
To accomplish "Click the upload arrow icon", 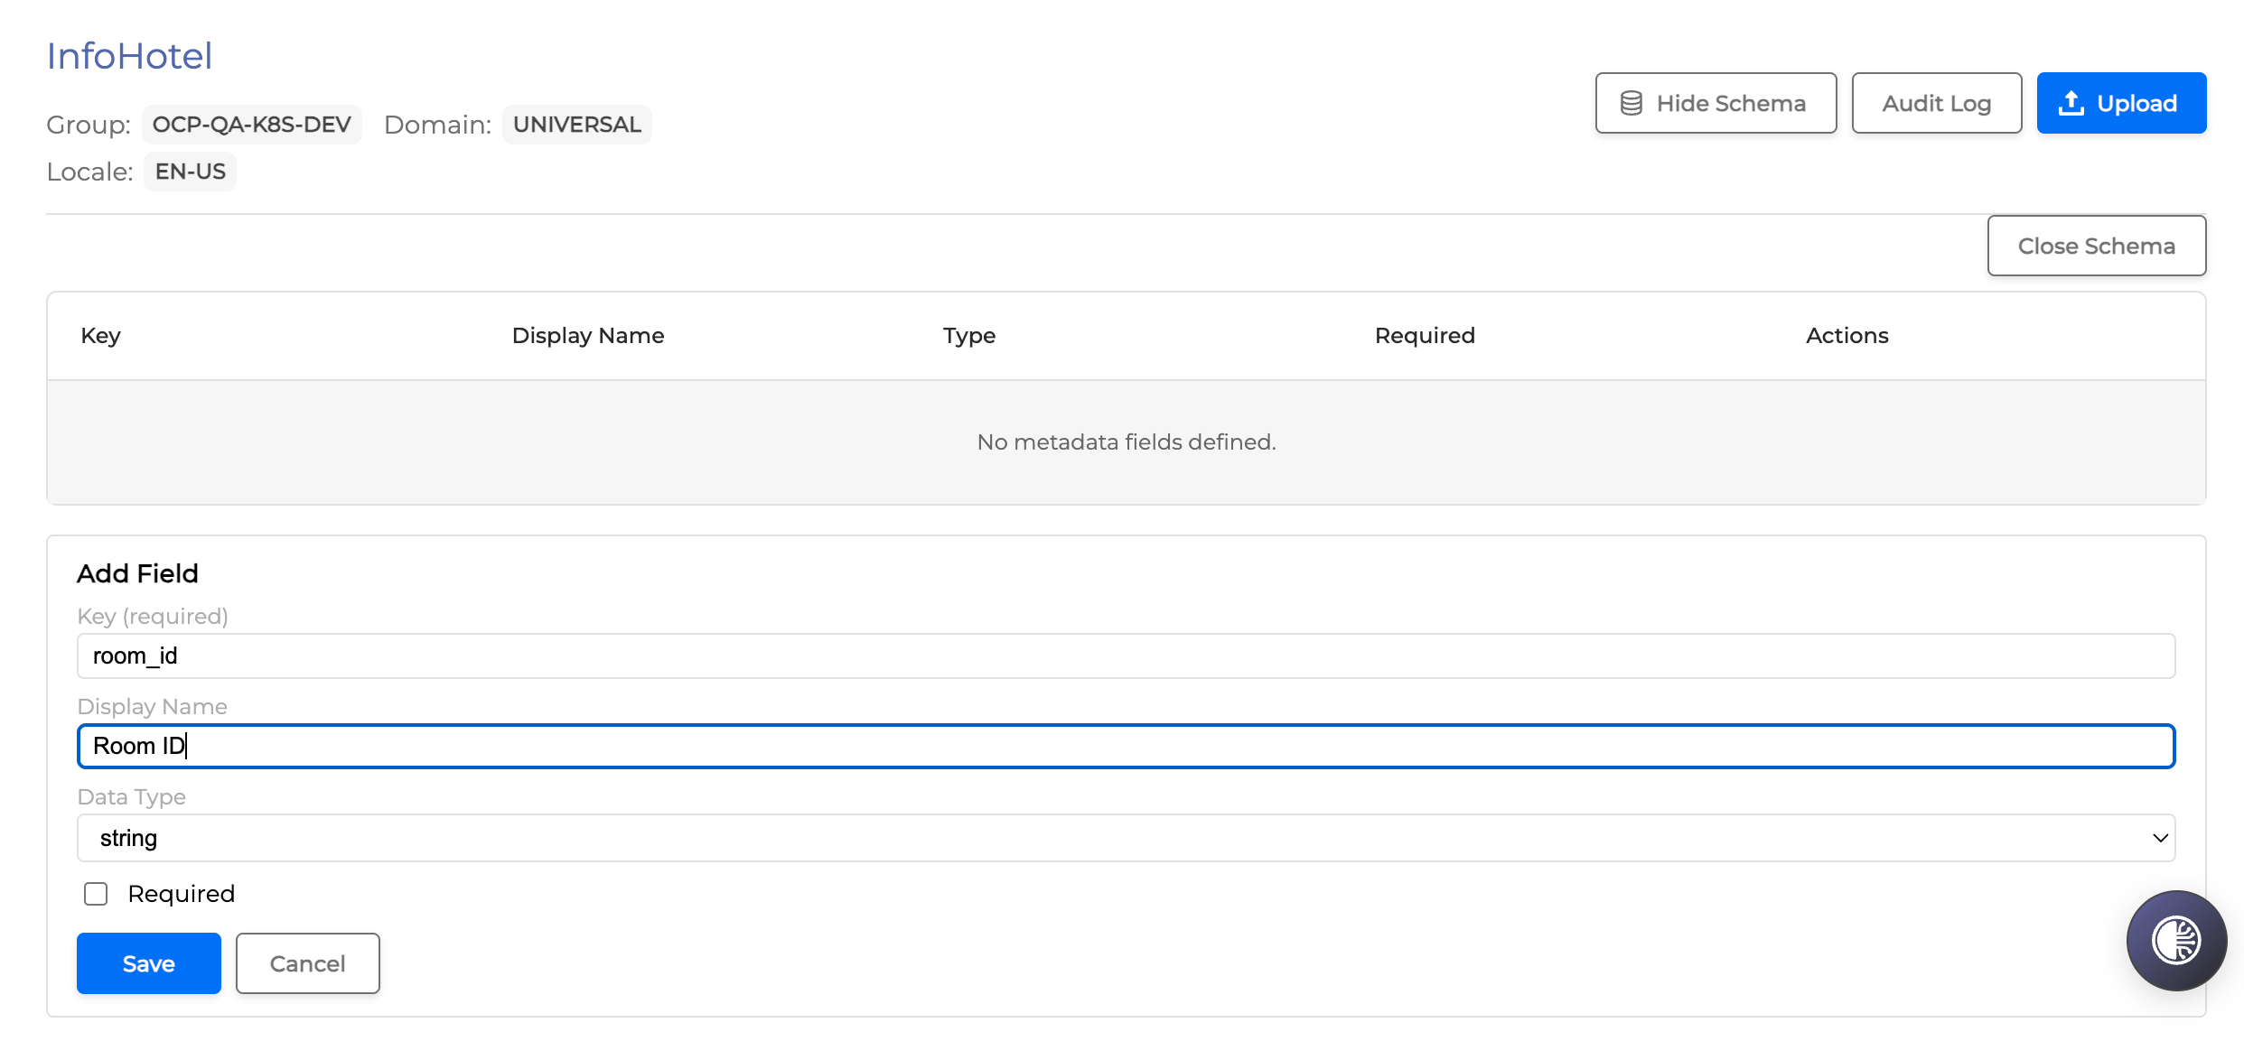I will click(x=2071, y=103).
